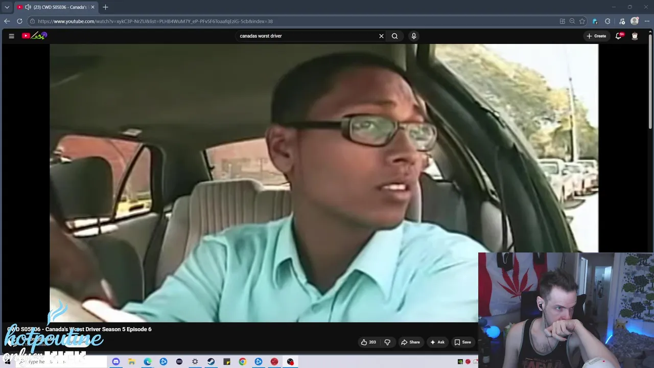This screenshot has height=368, width=654.
Task: Open Google Chrome from the taskbar
Action: (242, 362)
